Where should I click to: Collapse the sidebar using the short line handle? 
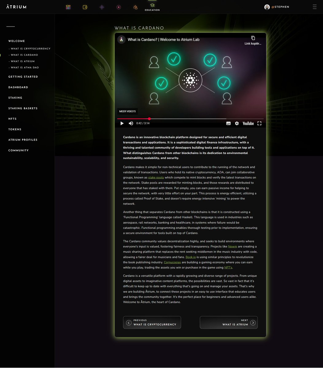[x=10, y=26]
